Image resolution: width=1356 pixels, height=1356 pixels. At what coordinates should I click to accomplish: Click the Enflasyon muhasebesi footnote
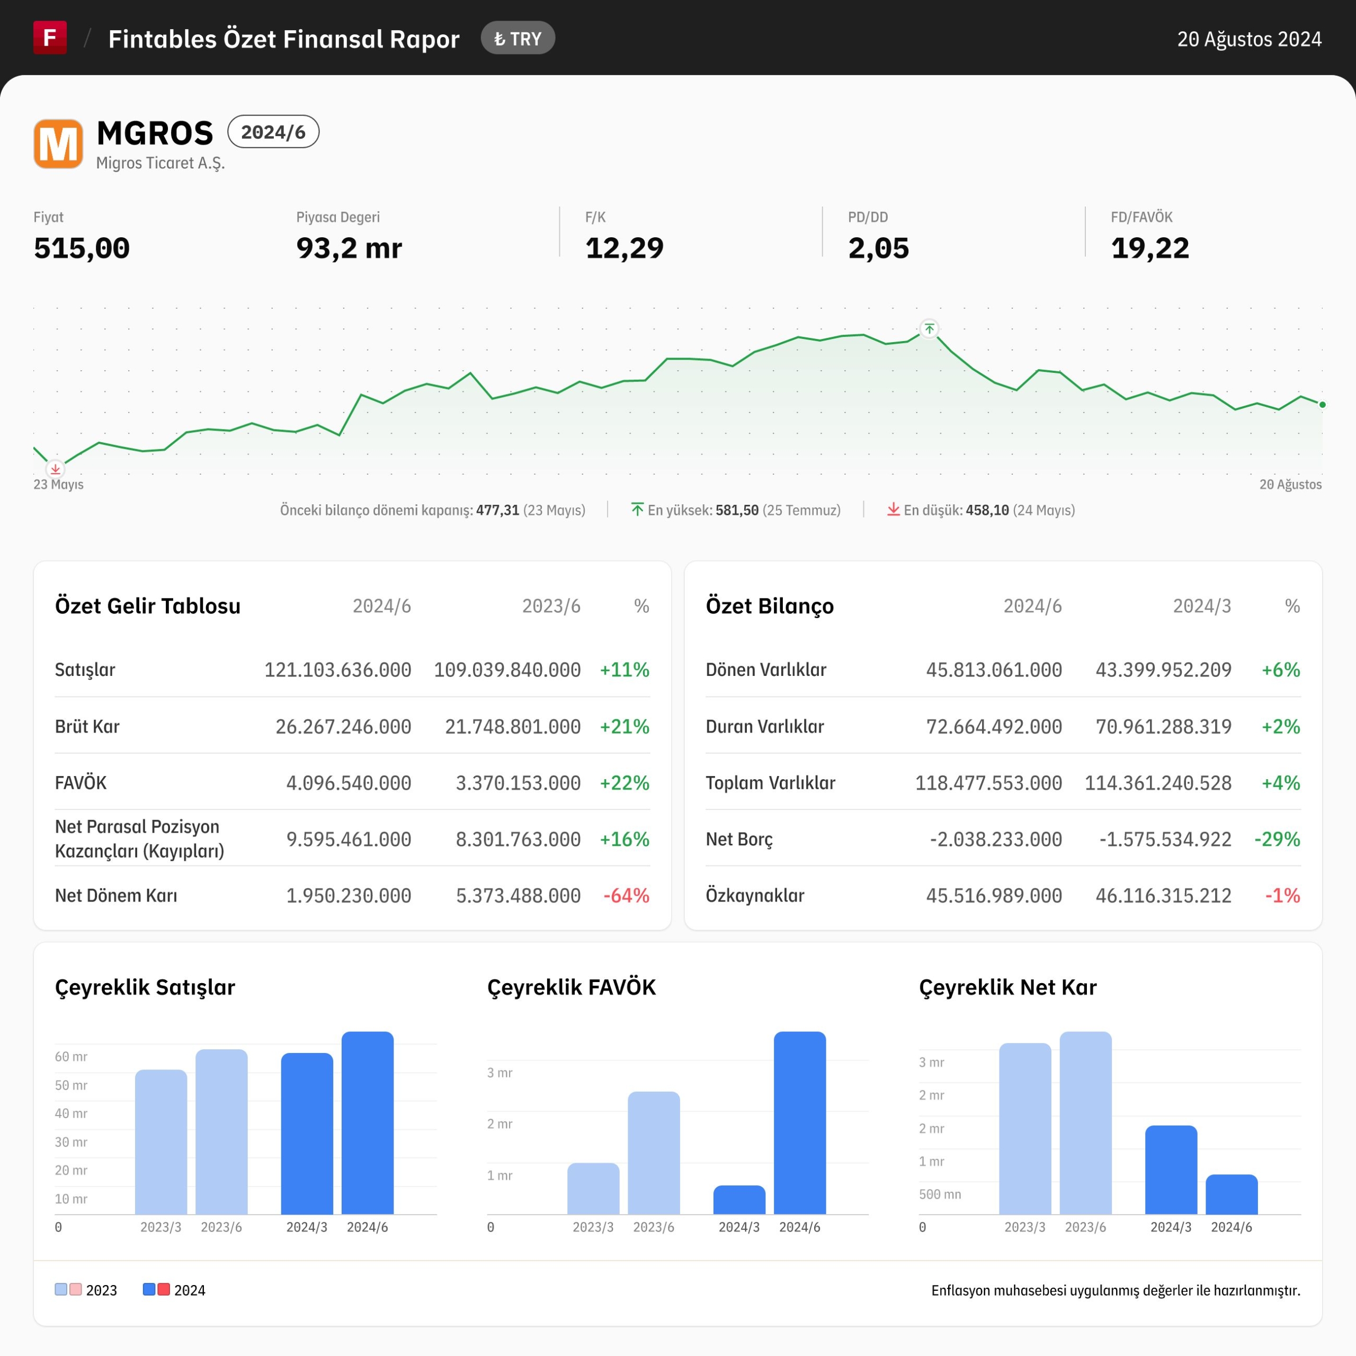pyautogui.click(x=1116, y=1290)
